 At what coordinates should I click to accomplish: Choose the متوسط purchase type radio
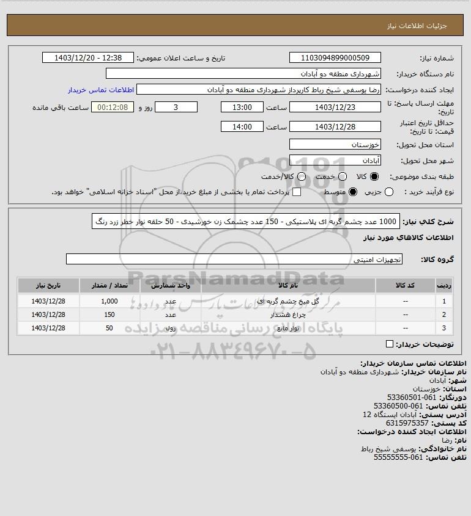[353, 192]
